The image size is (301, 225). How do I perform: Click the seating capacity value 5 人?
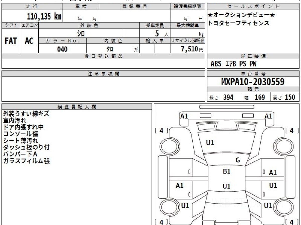coord(162,33)
